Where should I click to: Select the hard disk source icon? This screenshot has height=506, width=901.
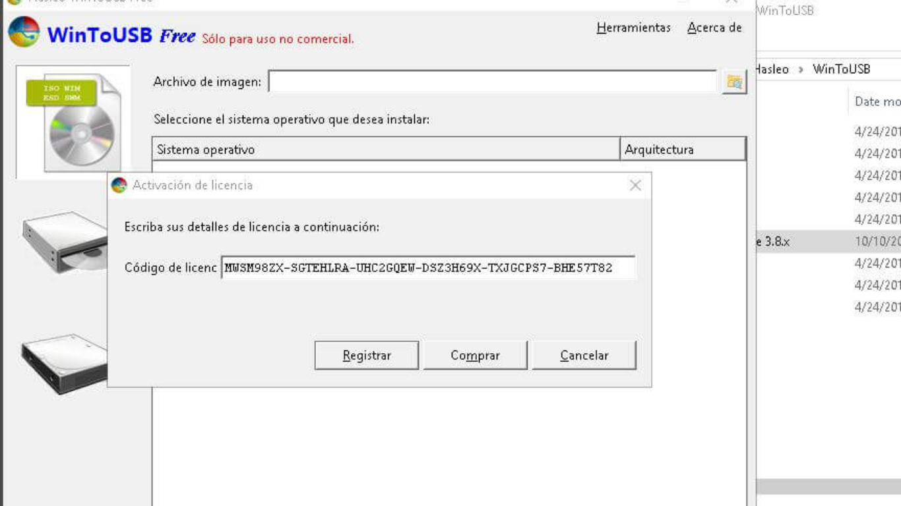pyautogui.click(x=65, y=364)
